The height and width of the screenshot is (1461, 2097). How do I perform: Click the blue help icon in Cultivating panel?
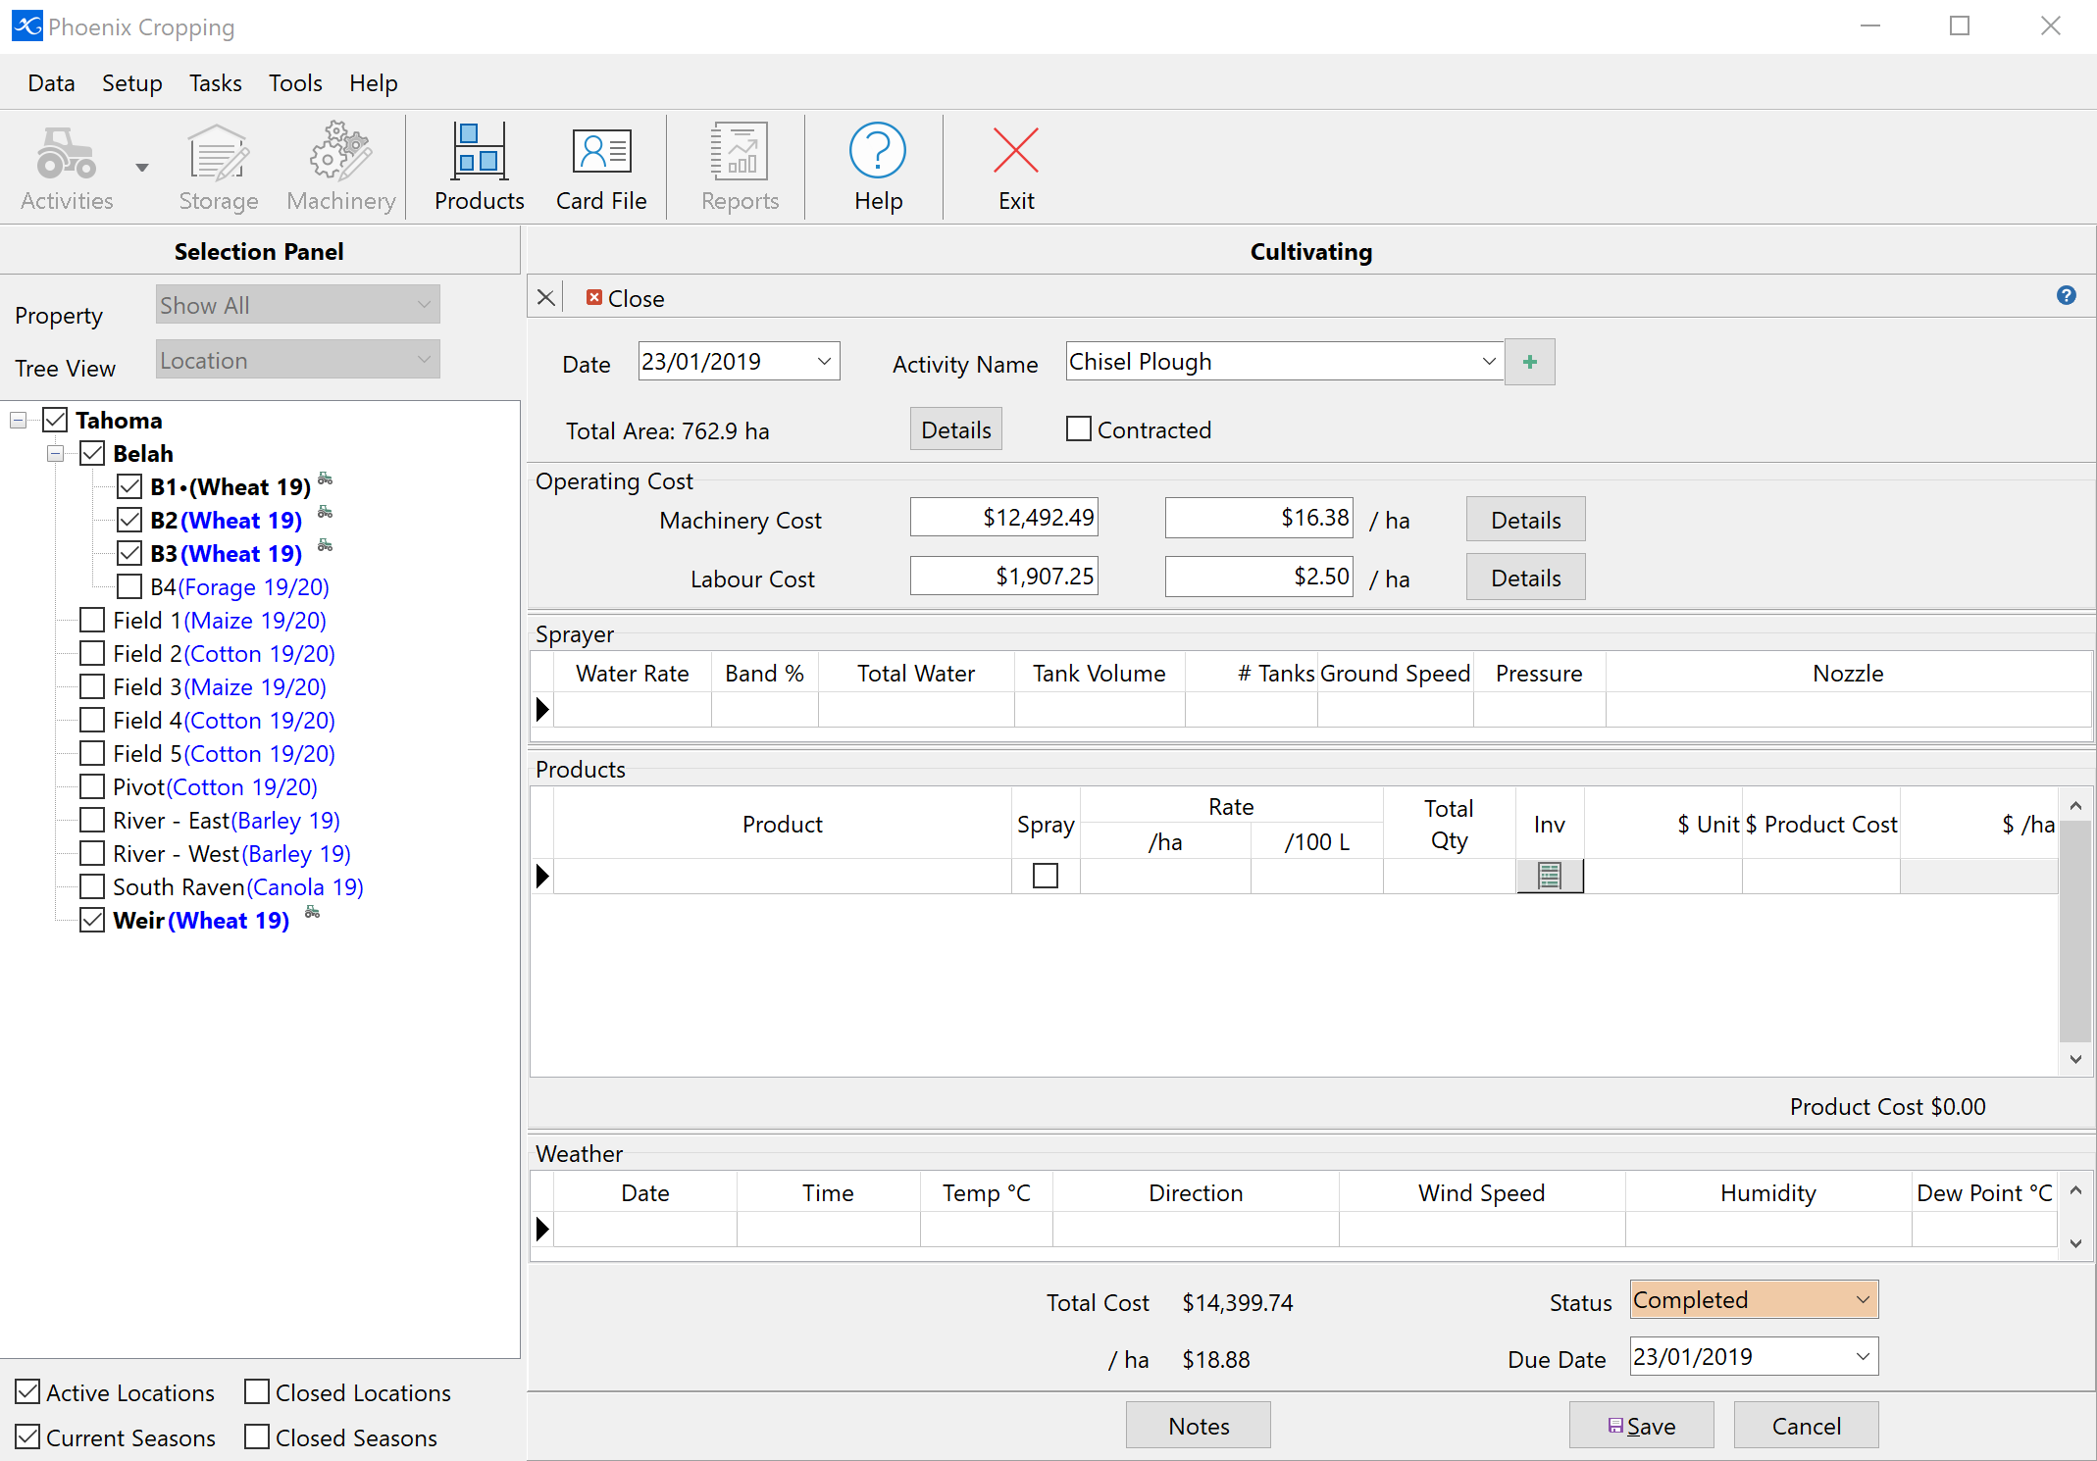coord(2066,295)
